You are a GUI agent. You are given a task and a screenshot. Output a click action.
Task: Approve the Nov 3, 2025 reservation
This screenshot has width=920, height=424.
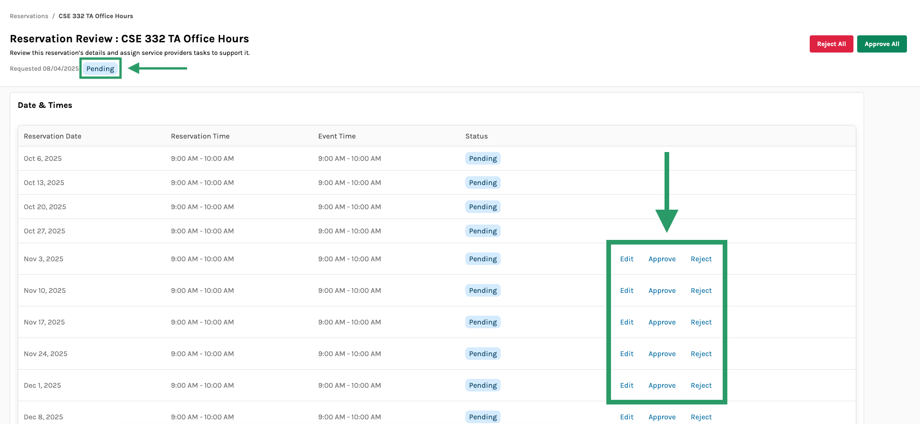(662, 259)
